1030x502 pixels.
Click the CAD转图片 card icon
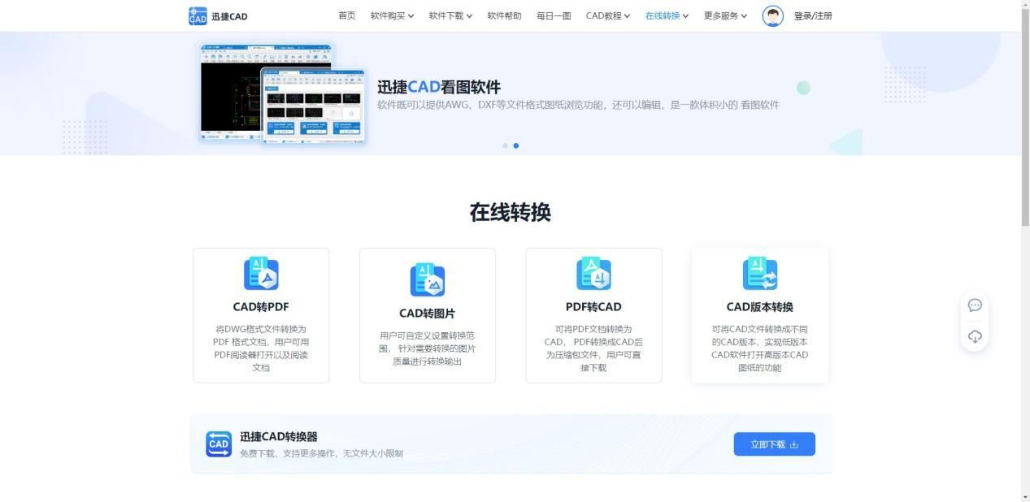427,279
